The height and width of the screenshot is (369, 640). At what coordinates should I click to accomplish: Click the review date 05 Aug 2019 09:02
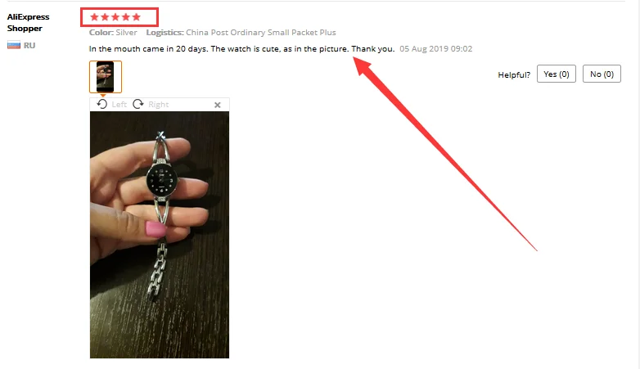pos(436,49)
